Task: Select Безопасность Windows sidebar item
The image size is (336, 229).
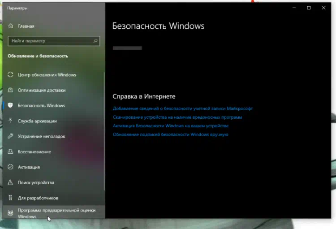Action: [x=54, y=105]
